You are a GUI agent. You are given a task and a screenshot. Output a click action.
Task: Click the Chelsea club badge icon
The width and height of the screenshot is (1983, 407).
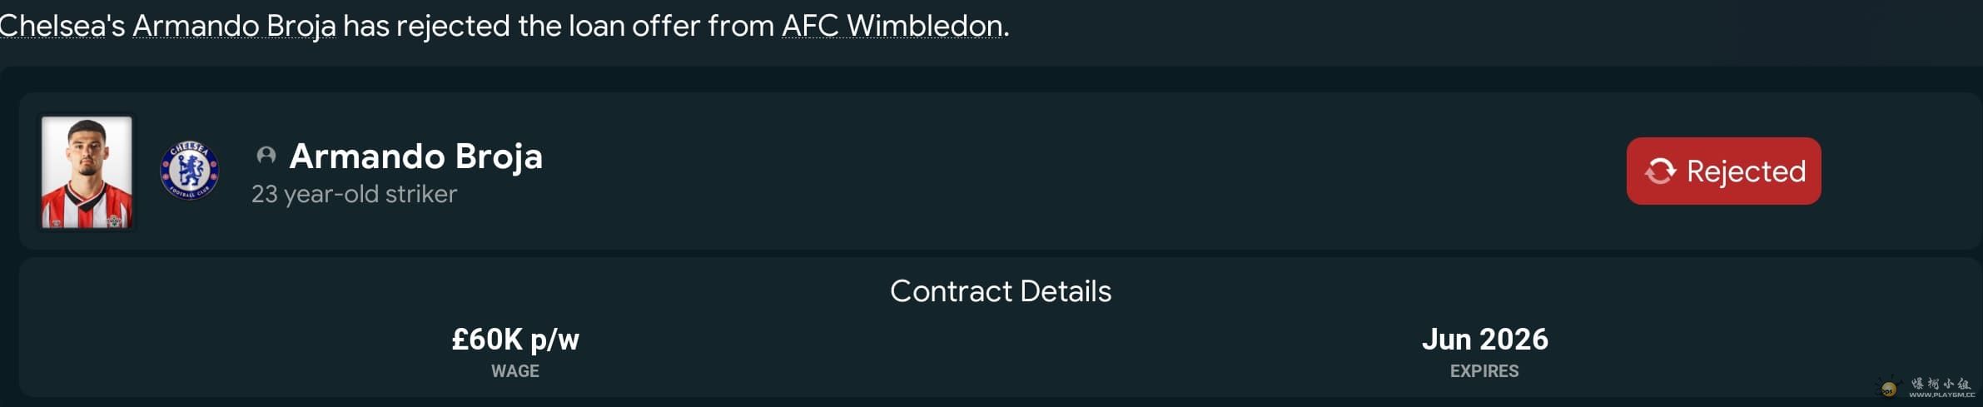tap(190, 171)
